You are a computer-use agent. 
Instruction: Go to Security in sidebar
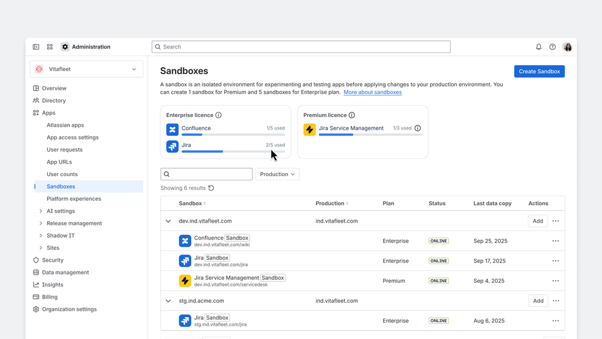point(52,260)
